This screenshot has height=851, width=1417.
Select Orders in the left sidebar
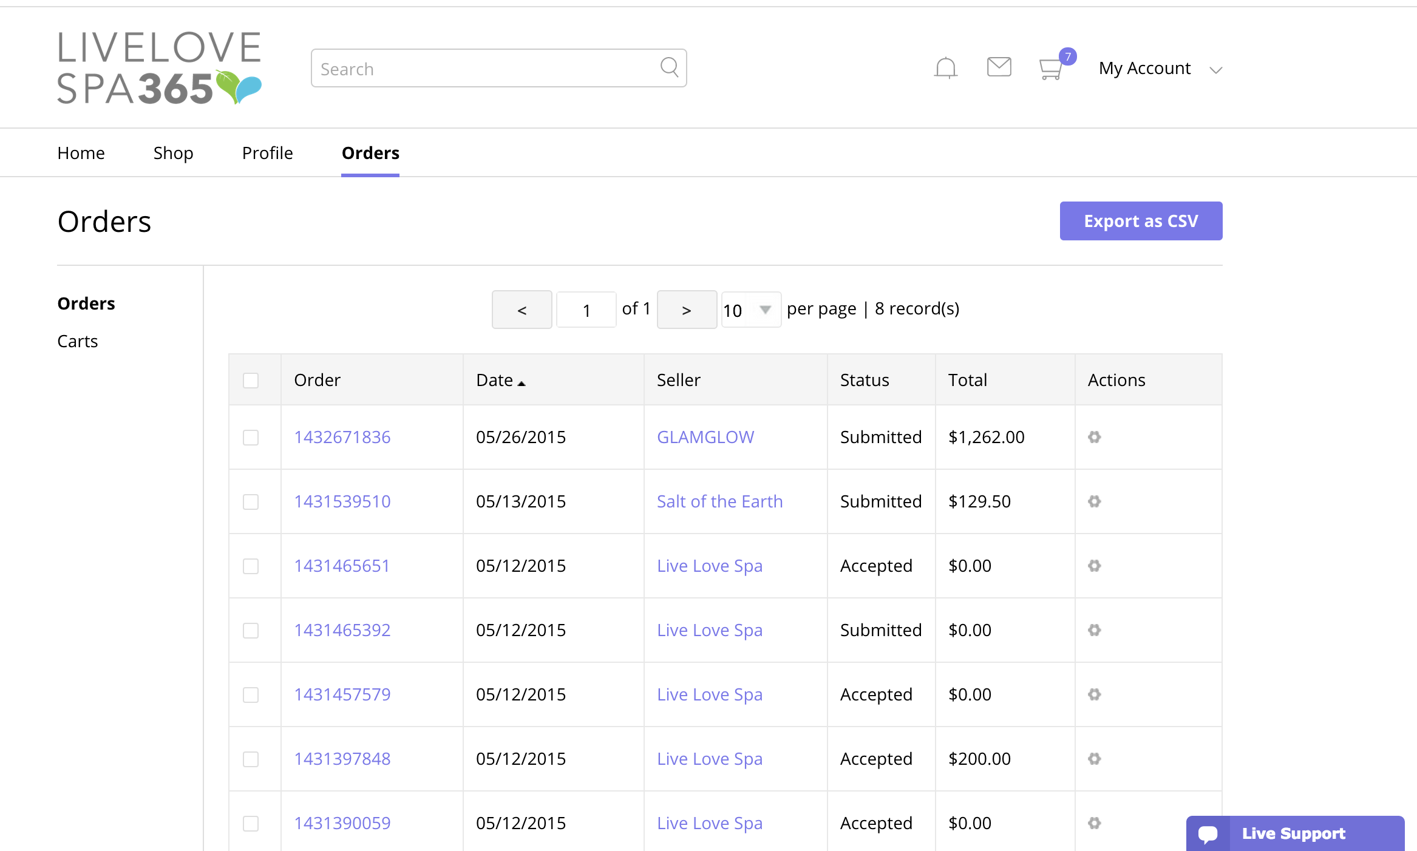(x=86, y=303)
